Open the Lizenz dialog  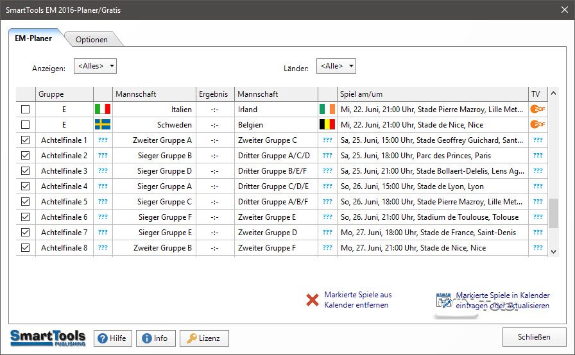point(204,338)
